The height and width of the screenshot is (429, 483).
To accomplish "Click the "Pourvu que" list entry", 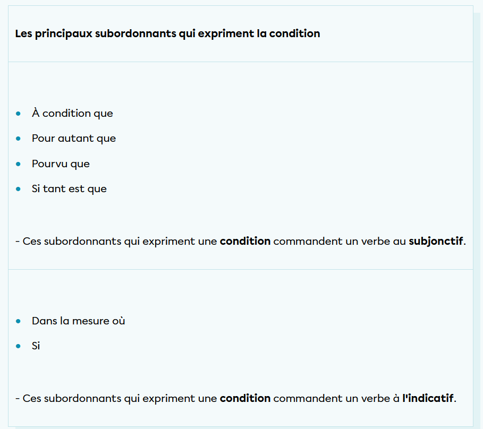I will (x=61, y=164).
